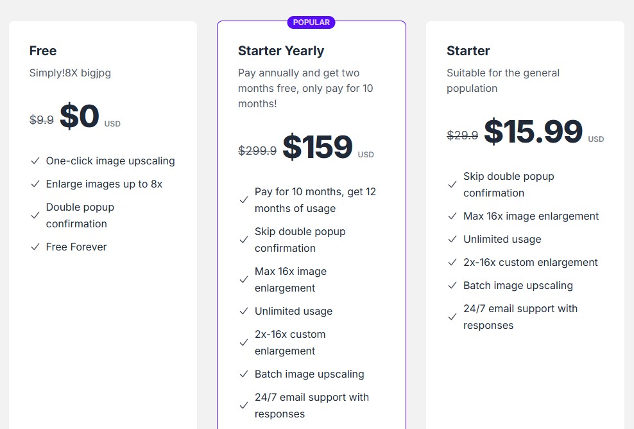Click the Free plan heading
Image resolution: width=634 pixels, height=429 pixels.
(42, 51)
